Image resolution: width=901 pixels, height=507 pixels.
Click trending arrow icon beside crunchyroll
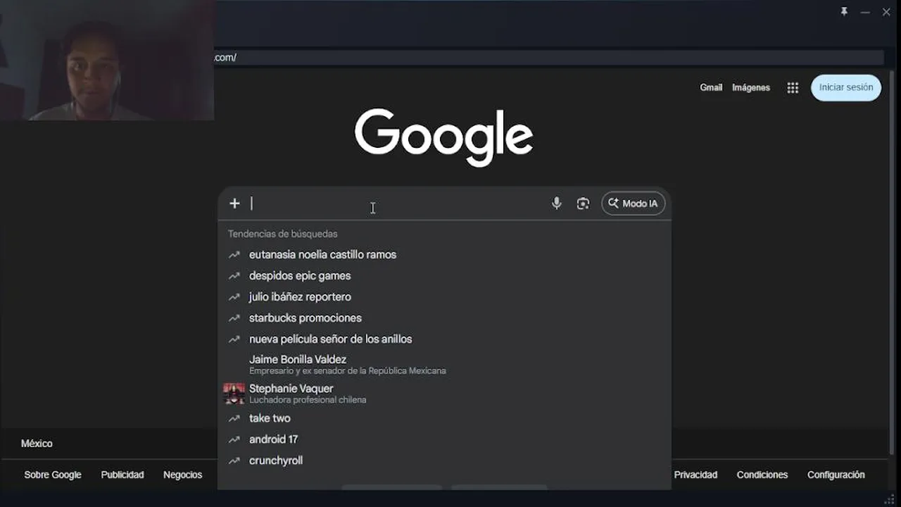click(234, 461)
